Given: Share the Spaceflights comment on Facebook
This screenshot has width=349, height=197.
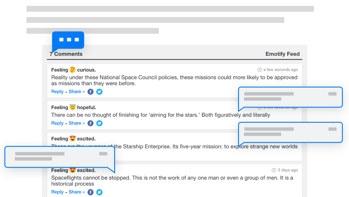Looking at the screenshot, I should point(91,192).
